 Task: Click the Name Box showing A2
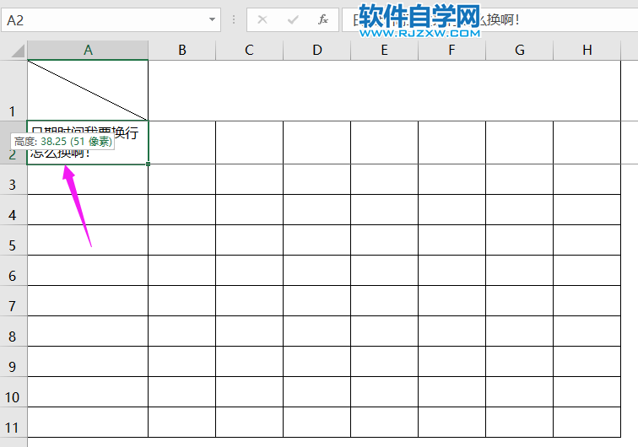101,19
